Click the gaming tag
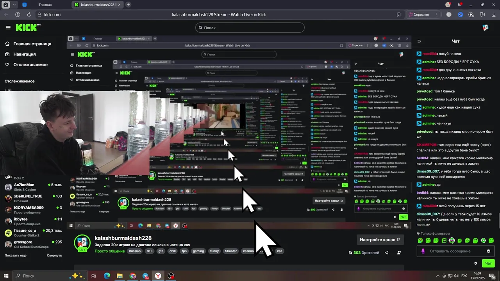 (198, 251)
